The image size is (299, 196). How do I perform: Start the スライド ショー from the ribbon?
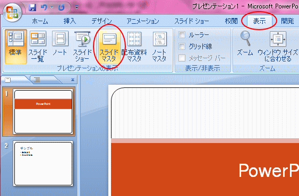[x=82, y=47]
